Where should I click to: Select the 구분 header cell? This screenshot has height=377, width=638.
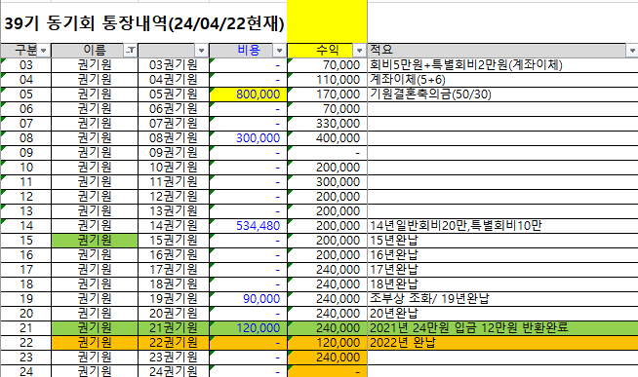point(25,51)
